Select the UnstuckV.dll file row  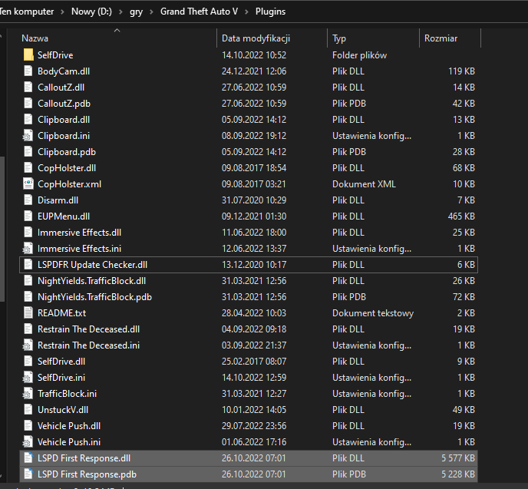63,410
